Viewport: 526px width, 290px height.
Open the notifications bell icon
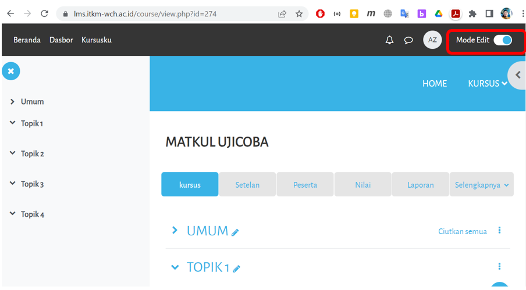click(x=390, y=40)
